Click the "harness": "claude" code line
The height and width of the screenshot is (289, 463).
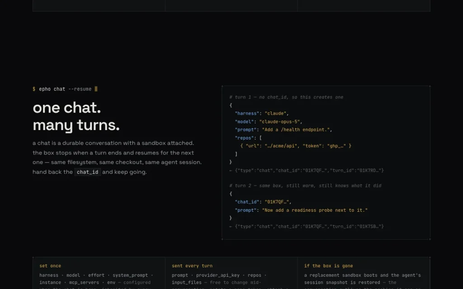pyautogui.click(x=262, y=113)
